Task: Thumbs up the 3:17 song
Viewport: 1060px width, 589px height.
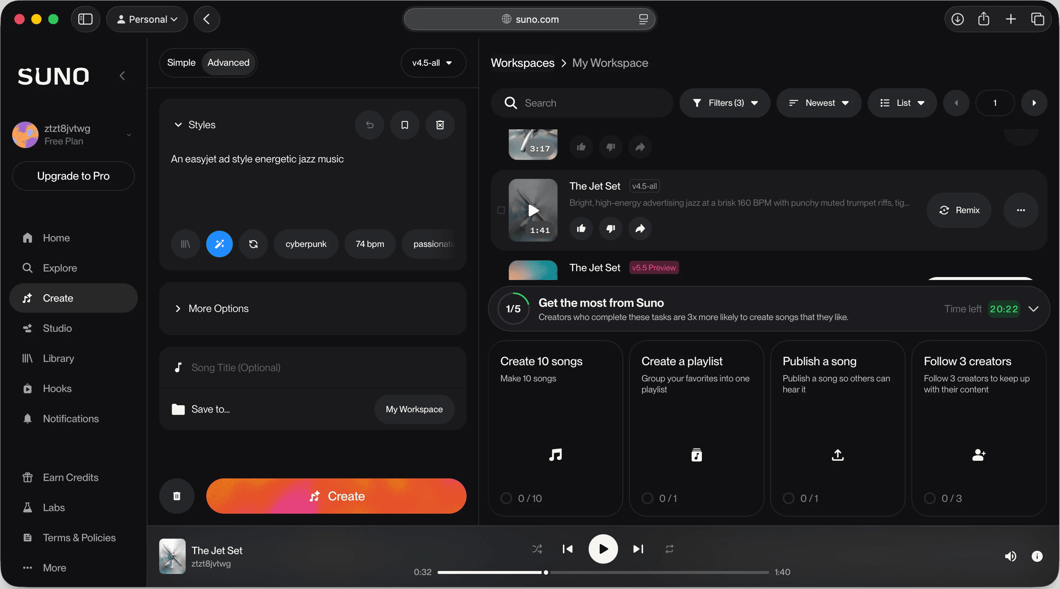Action: (581, 147)
